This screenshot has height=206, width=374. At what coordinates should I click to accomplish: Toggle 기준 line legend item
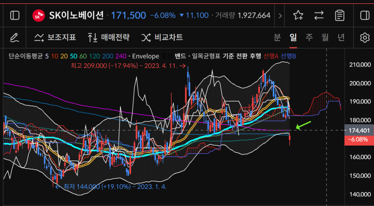[x=228, y=56]
